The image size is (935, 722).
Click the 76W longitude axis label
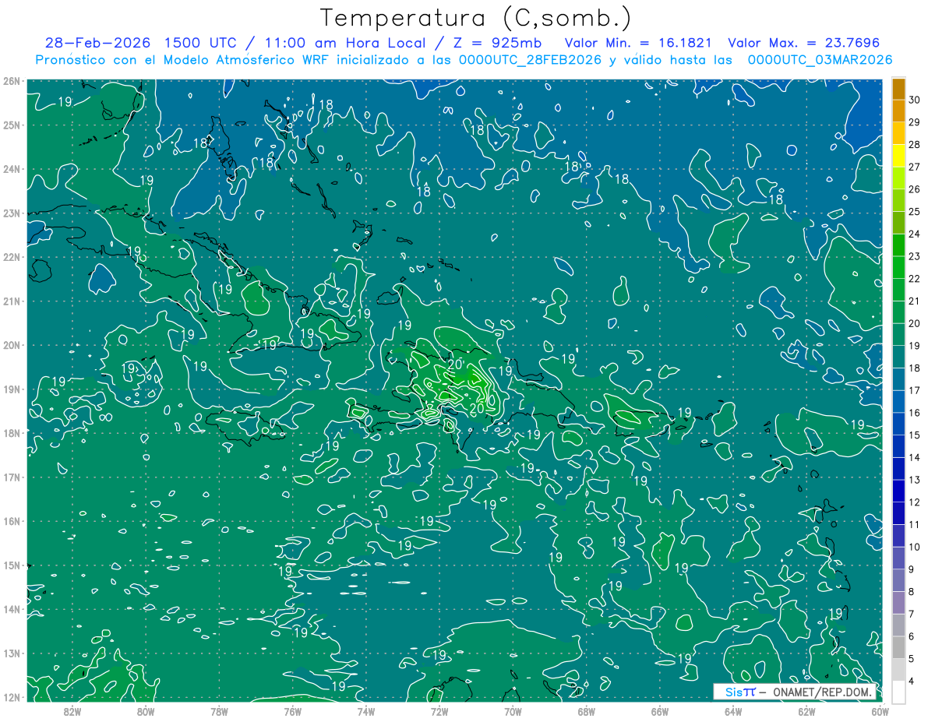point(292,711)
